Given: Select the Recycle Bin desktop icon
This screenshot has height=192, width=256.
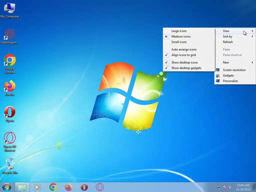Looking at the screenshot, I should 10,166.
